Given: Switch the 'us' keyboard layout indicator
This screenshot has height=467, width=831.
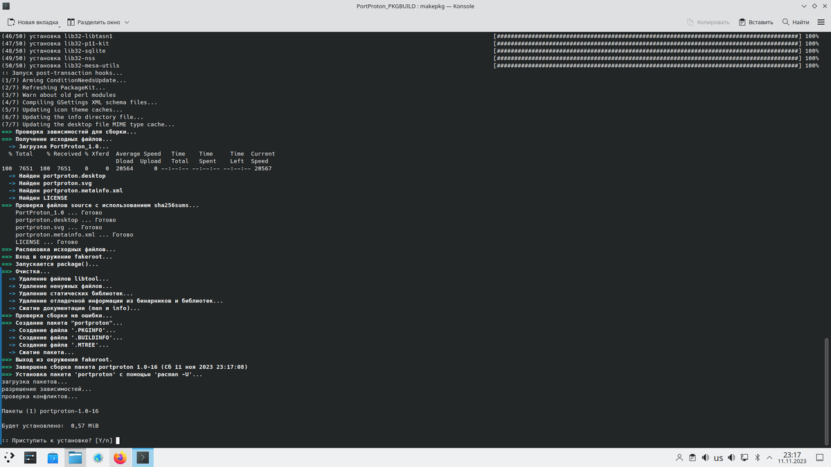Looking at the screenshot, I should (718, 458).
